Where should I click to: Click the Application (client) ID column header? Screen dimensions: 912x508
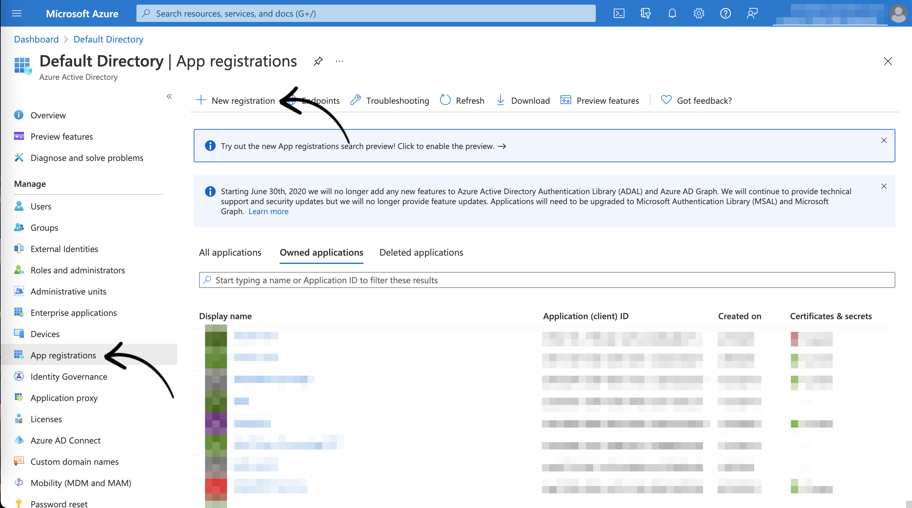pos(585,316)
